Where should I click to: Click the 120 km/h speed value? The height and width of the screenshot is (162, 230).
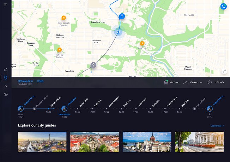219,82
